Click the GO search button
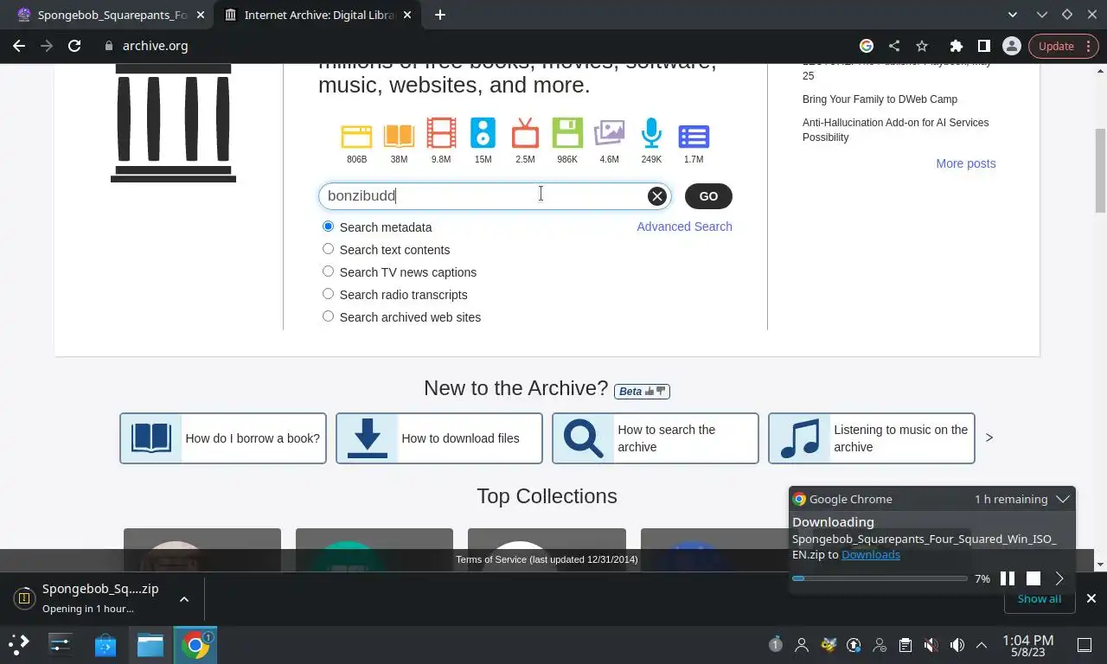 708,196
